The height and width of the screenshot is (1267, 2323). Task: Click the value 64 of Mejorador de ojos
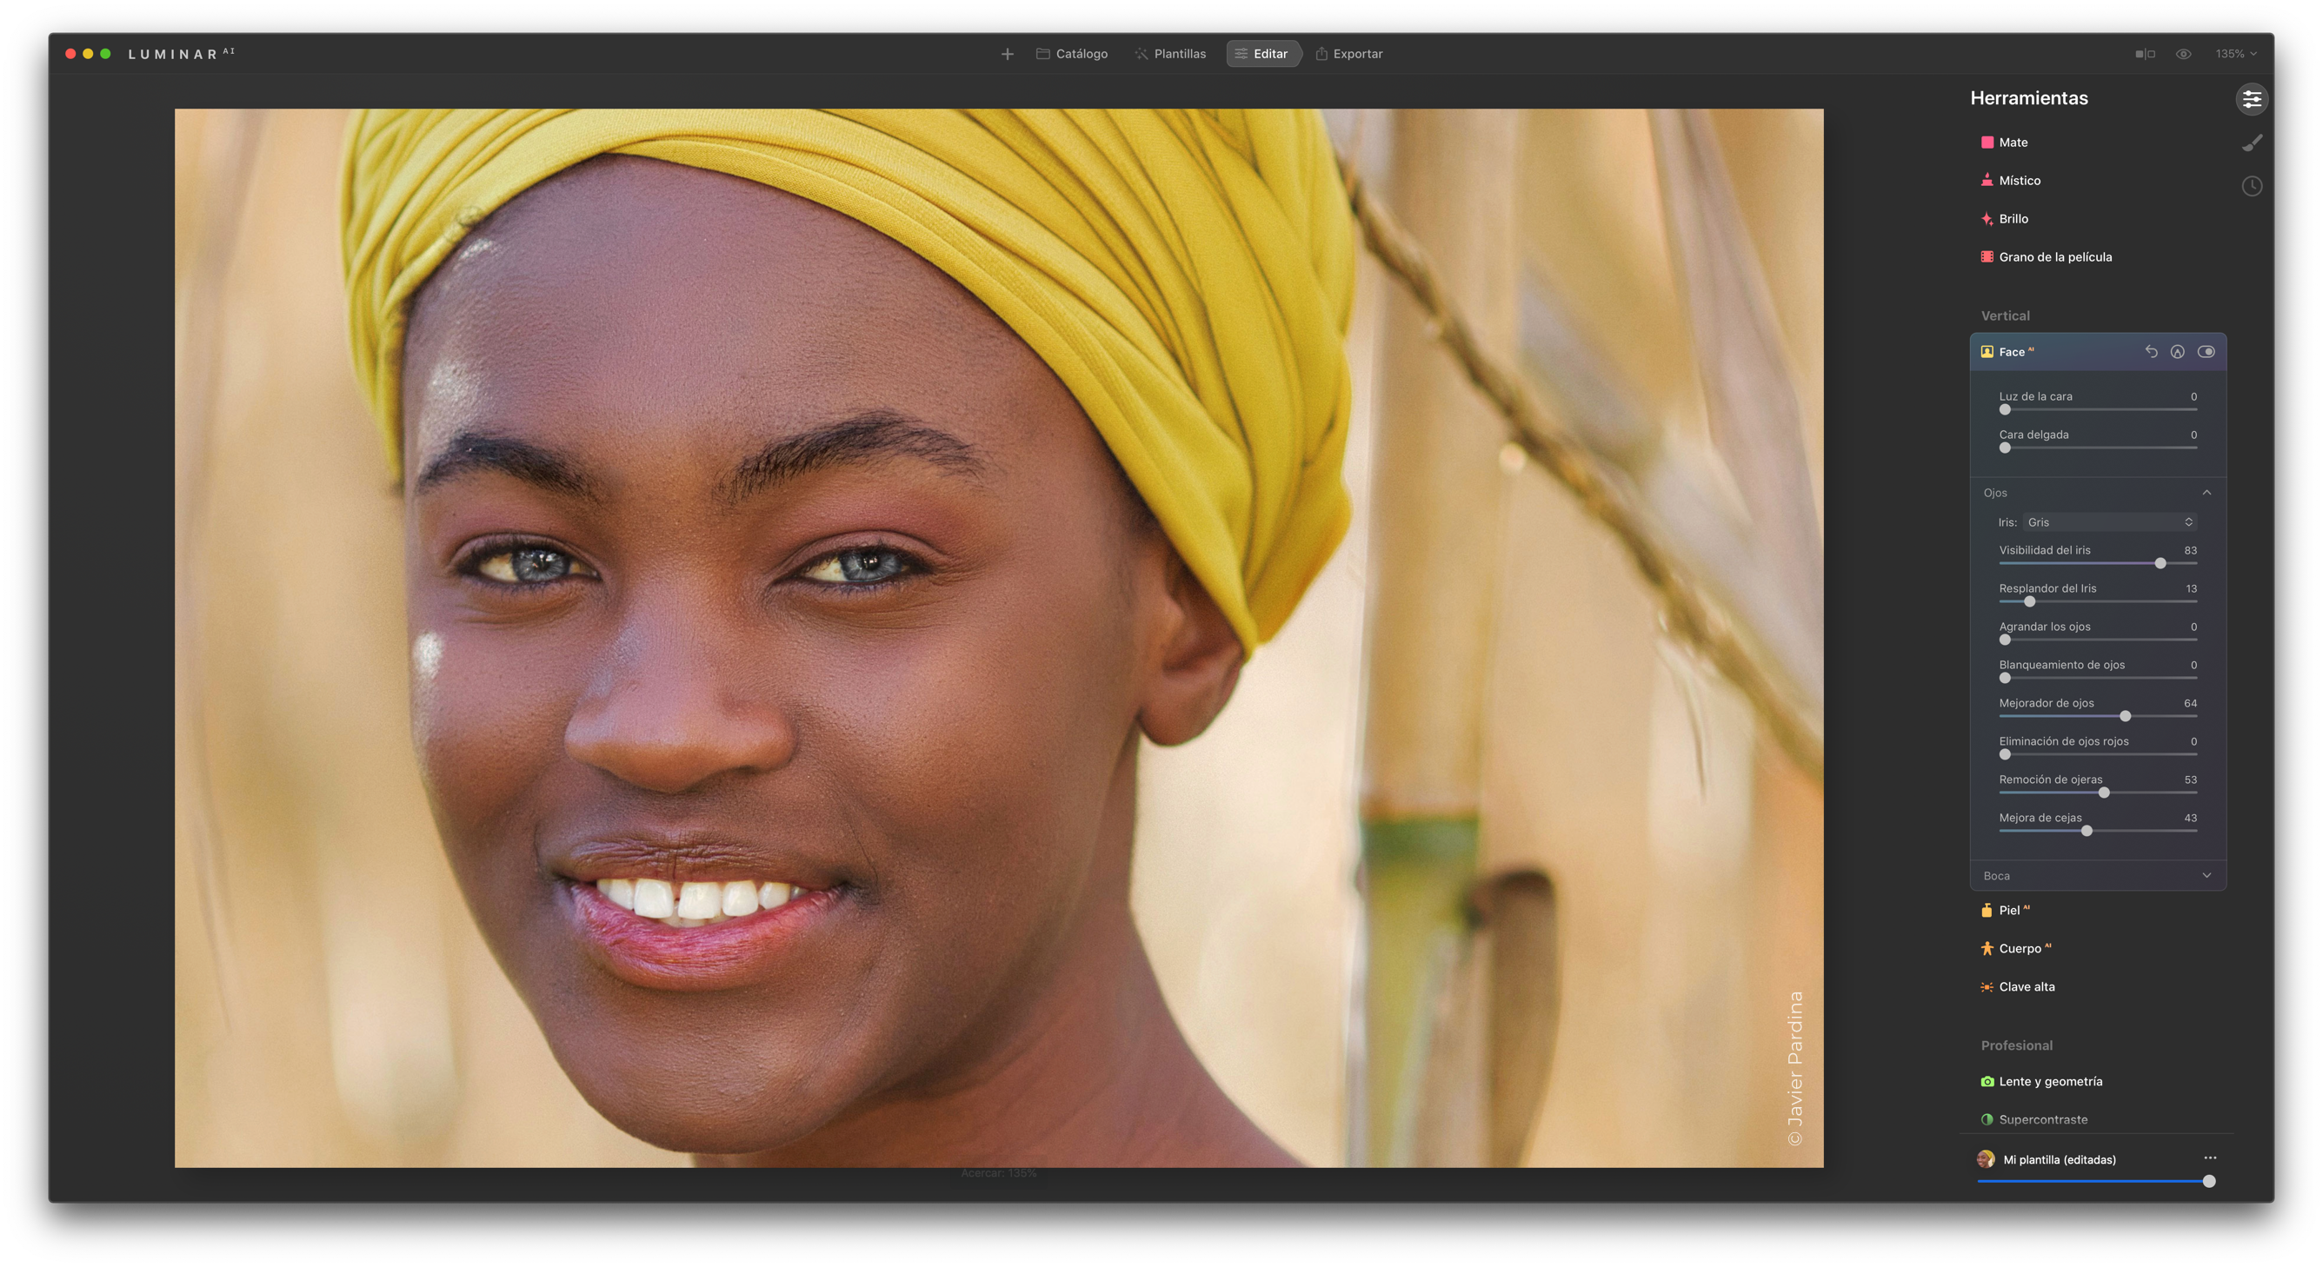[2189, 703]
